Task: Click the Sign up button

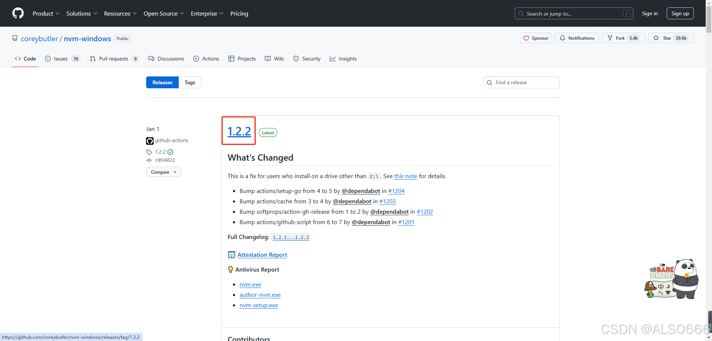Action: click(680, 13)
